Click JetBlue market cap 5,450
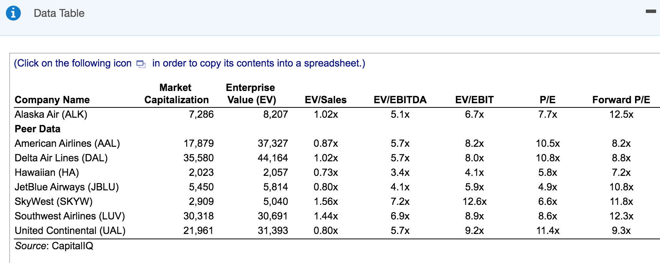660x263 pixels. [x=201, y=187]
